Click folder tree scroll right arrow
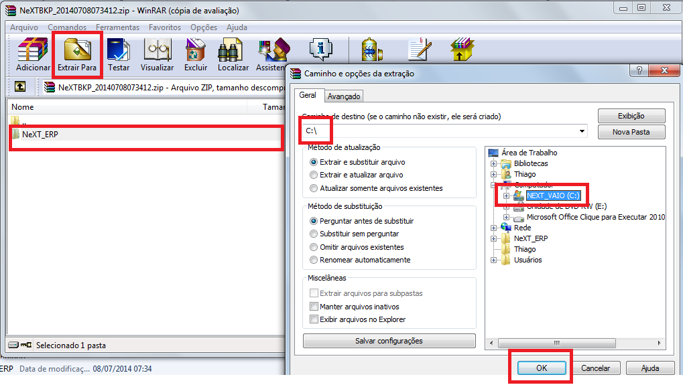683x385 pixels. click(x=659, y=343)
